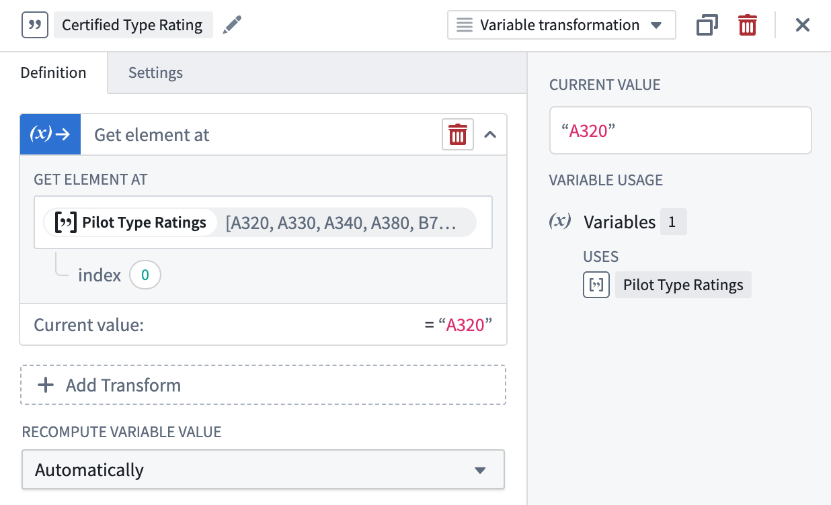Viewport: 831px width, 505px height.
Task: Click the blue function arrow transform icon
Action: [50, 134]
